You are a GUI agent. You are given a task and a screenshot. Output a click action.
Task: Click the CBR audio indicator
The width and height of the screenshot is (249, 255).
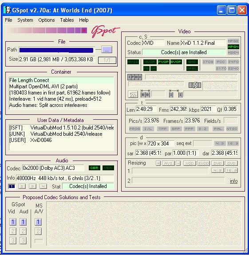(95, 168)
